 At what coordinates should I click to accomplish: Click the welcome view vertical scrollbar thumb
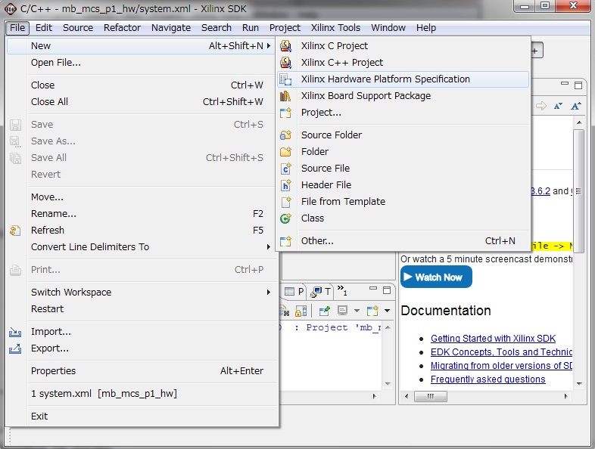[x=578, y=191]
